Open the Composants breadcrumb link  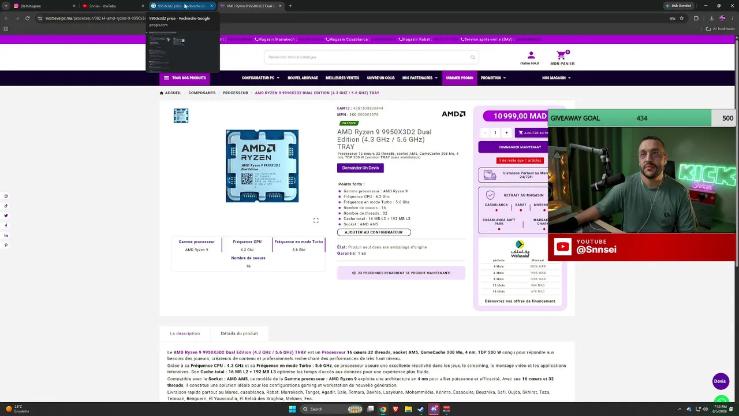coord(202,93)
